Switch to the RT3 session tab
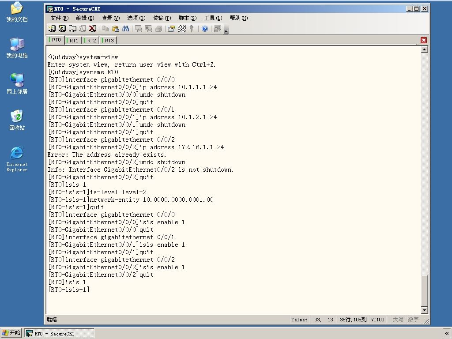This screenshot has height=339, width=452. [108, 40]
